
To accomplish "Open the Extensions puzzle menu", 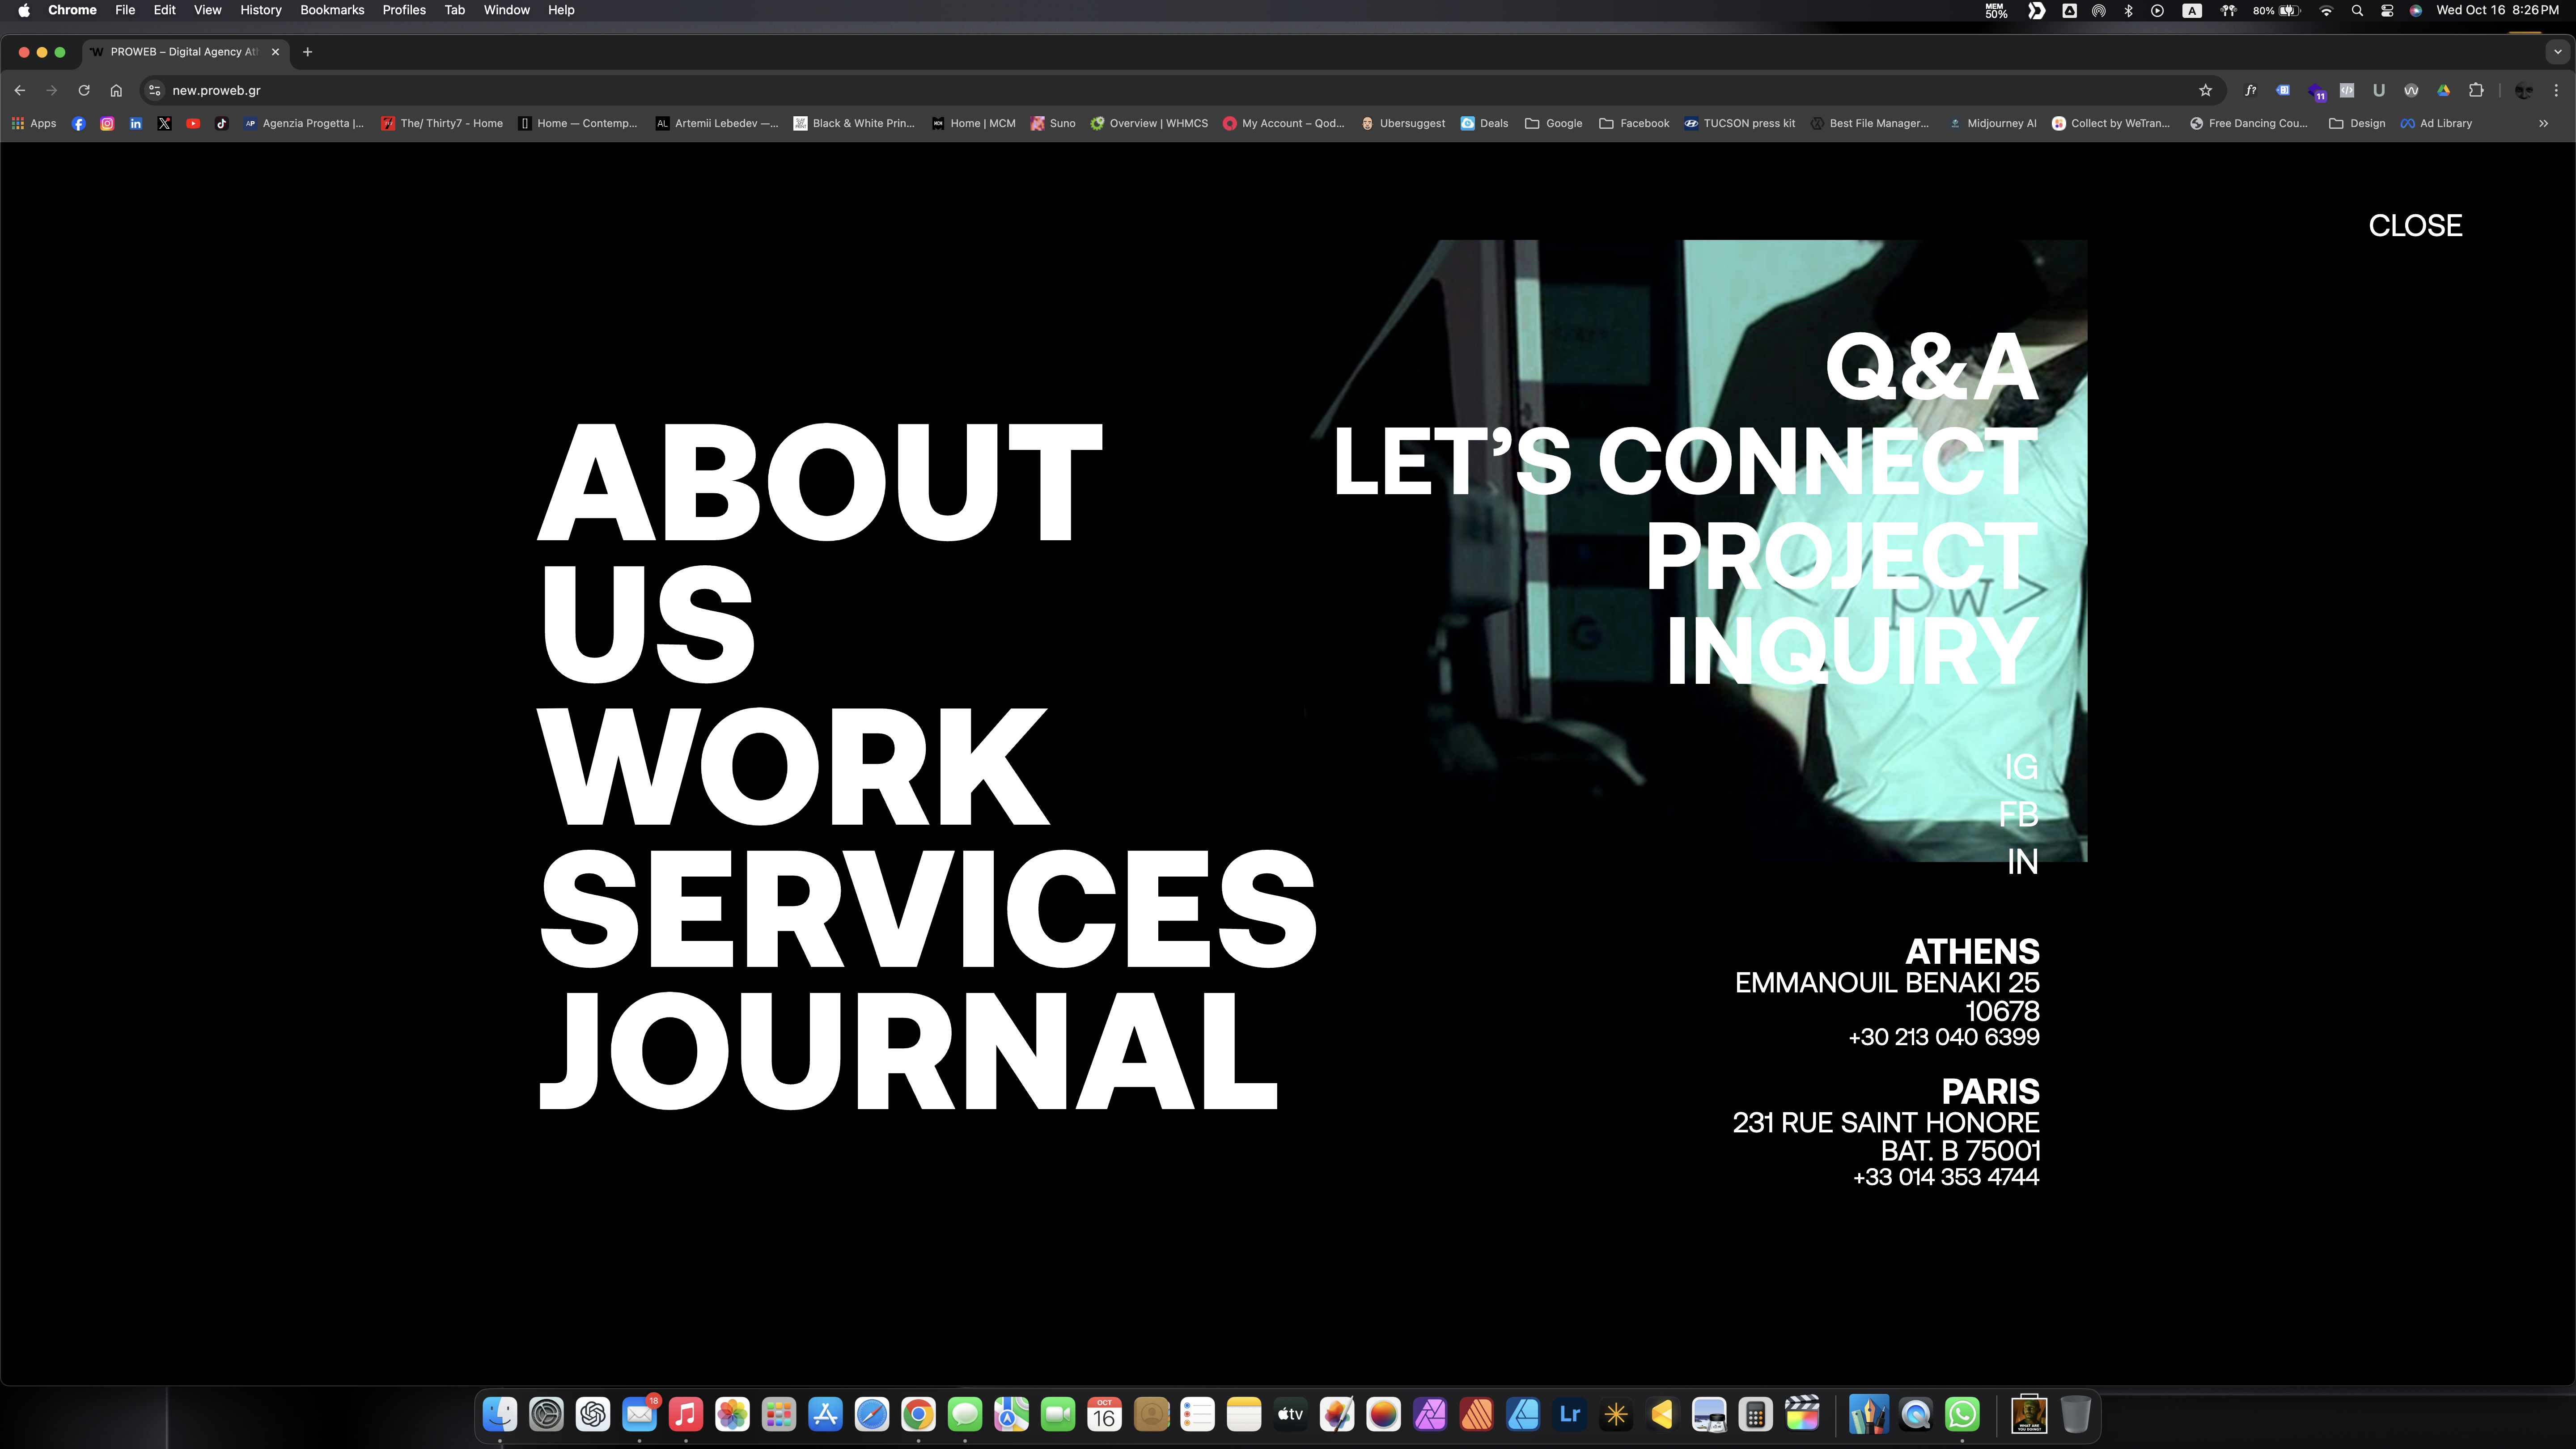I will pos(2476,90).
